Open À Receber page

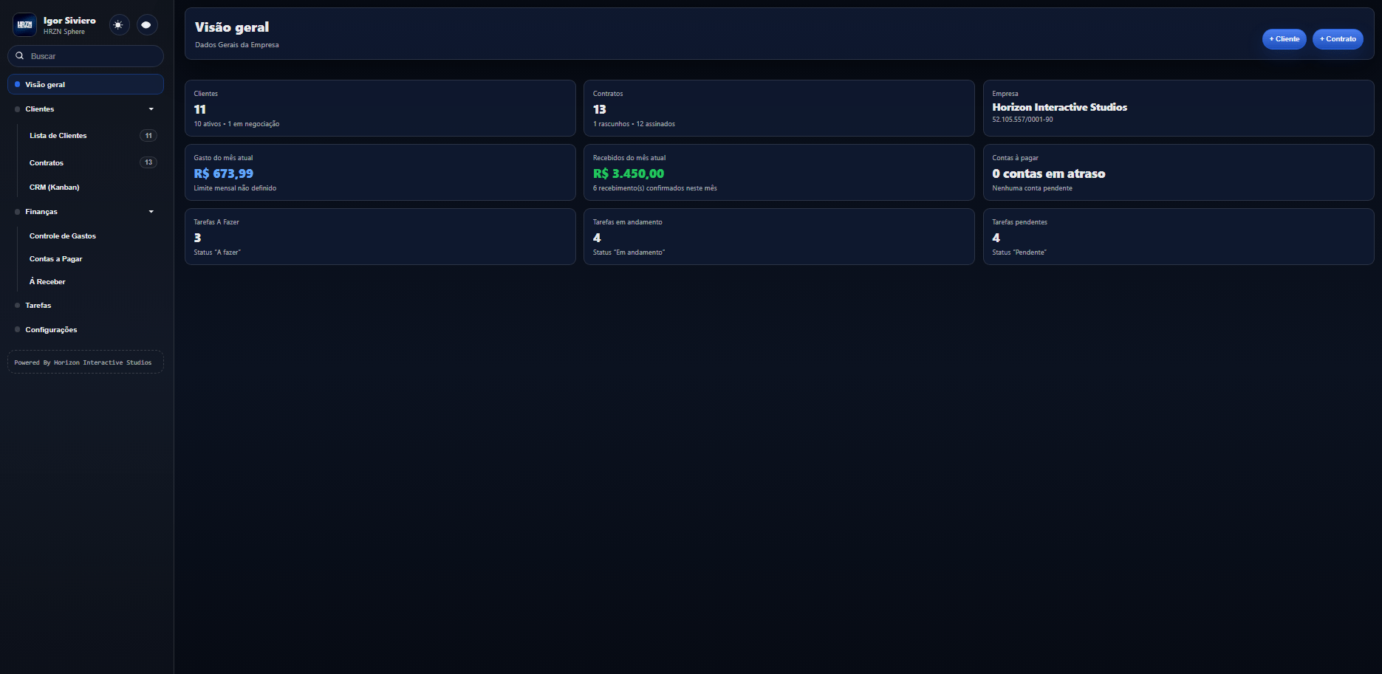[47, 282]
